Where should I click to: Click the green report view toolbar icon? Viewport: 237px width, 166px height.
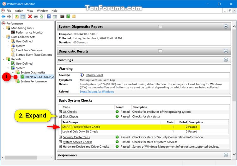(x=68, y=16)
